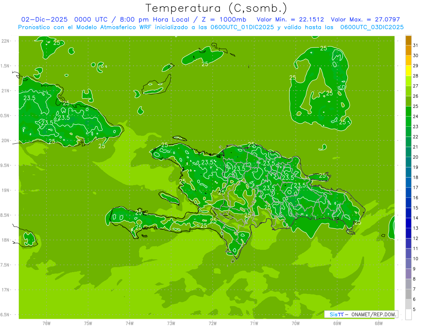This screenshot has width=425, height=328.
Task: Click the "74W" longitude axis label
Action: (129, 323)
